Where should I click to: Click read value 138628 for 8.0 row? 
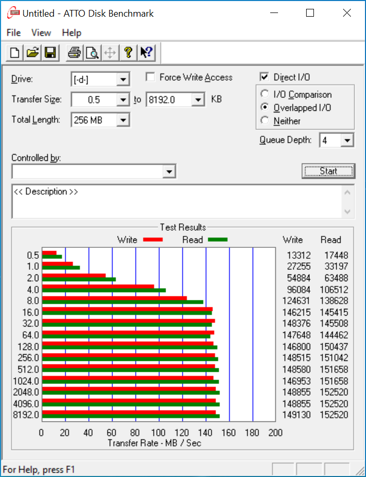click(x=334, y=300)
